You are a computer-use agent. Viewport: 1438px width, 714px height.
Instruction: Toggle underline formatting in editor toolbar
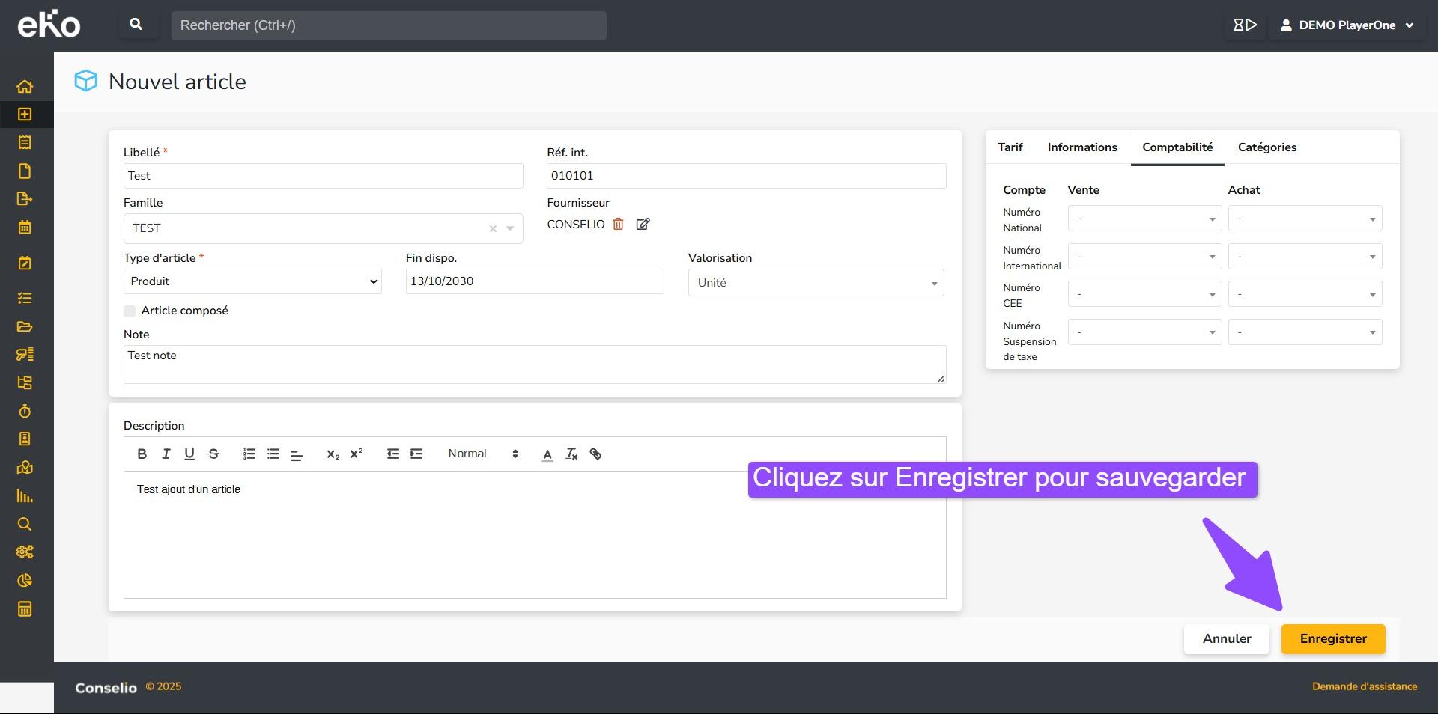point(189,454)
